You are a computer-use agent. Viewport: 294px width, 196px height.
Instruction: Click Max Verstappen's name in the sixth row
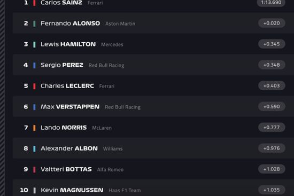[70, 107]
